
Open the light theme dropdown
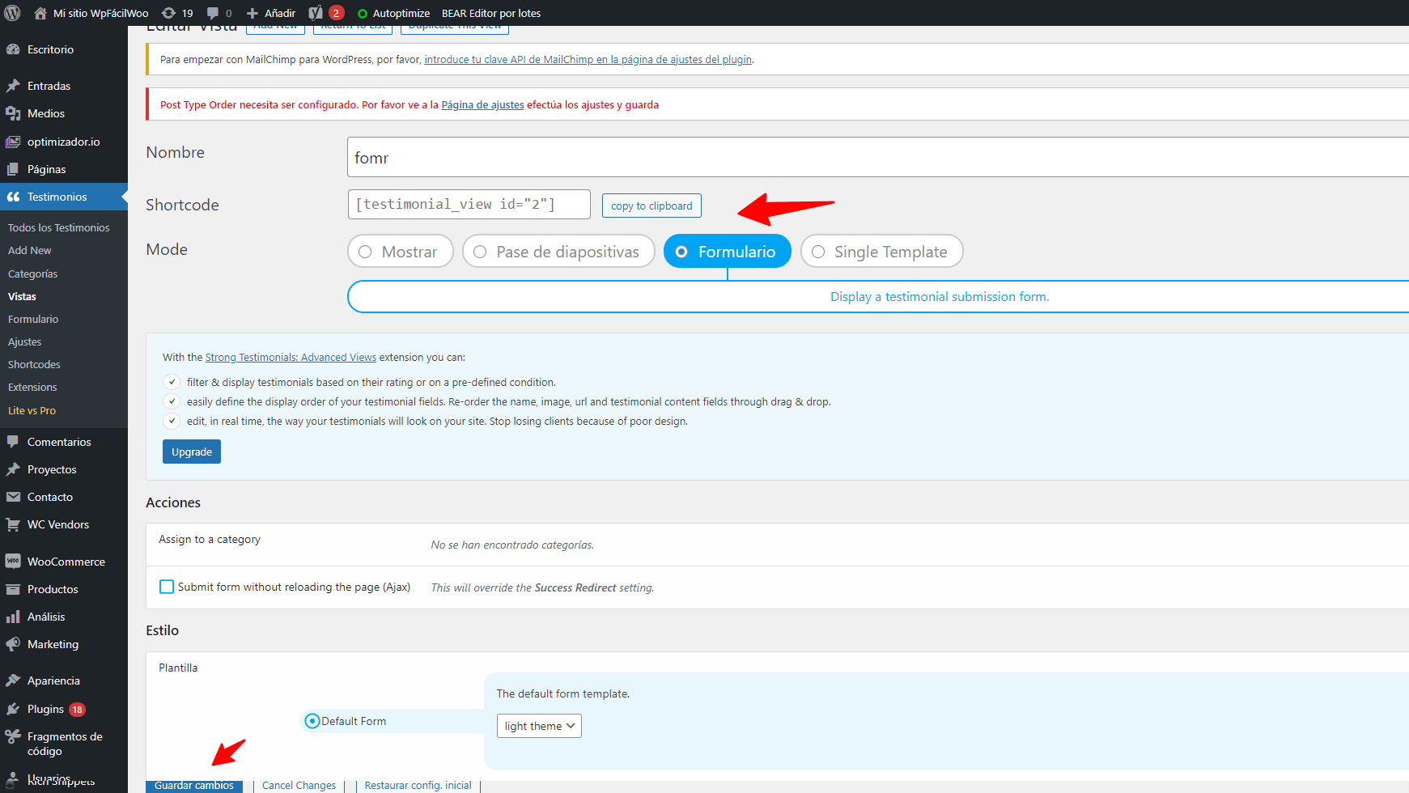tap(539, 726)
